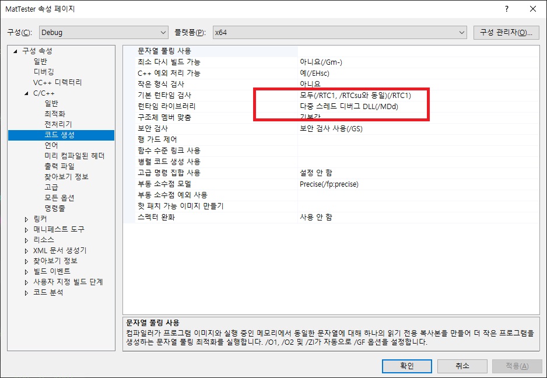
Task: Cancel with the 취소 button
Action: (x=462, y=366)
